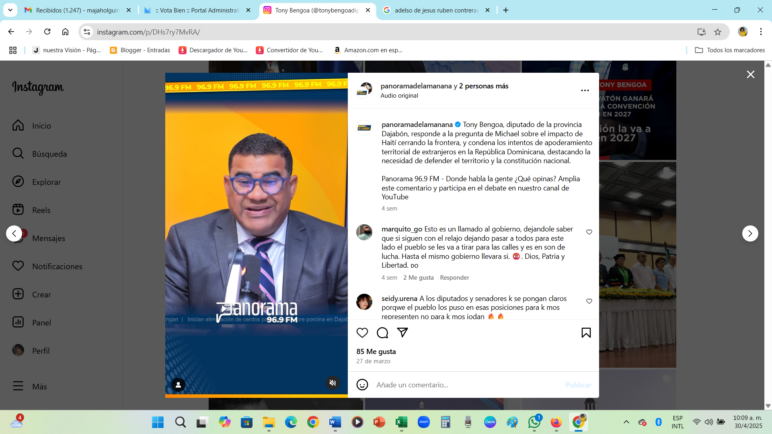Install app icon in address bar

(702, 32)
